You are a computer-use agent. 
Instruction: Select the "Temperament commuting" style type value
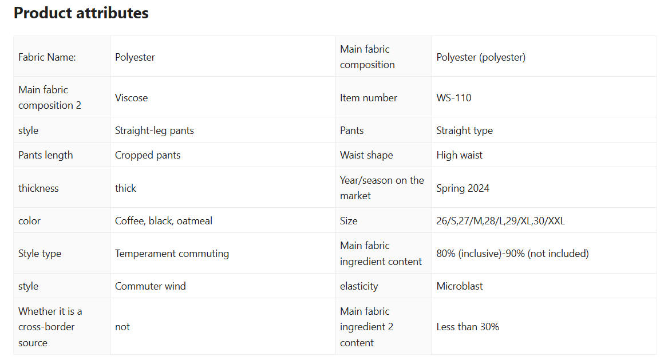coord(172,254)
